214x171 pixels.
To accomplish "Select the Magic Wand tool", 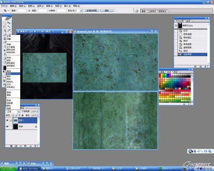I will tap(9, 26).
